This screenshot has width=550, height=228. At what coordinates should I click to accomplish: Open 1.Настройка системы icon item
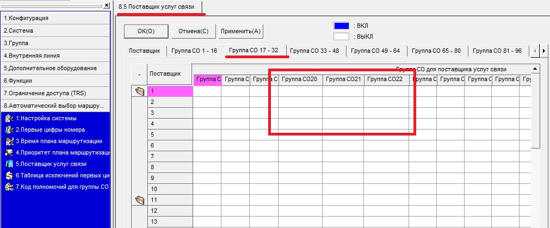(x=9, y=119)
